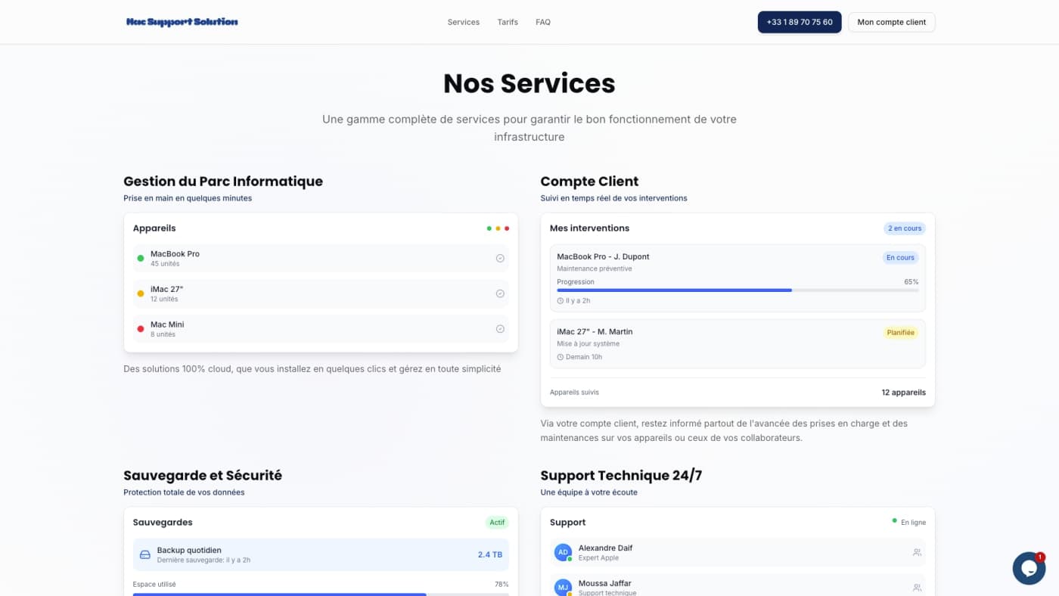Click the AD avatar for Alexandre Daif

(x=563, y=553)
